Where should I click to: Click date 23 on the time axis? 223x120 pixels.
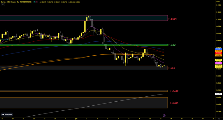2,119
